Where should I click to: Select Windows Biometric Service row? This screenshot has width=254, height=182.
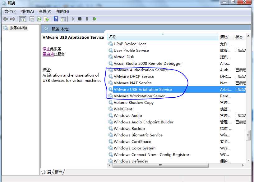(x=176, y=135)
